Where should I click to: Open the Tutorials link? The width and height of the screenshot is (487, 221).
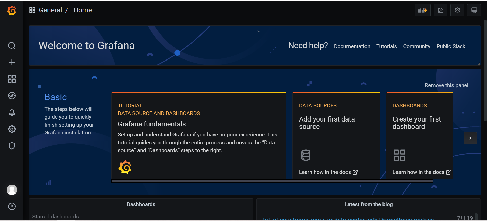387,46
